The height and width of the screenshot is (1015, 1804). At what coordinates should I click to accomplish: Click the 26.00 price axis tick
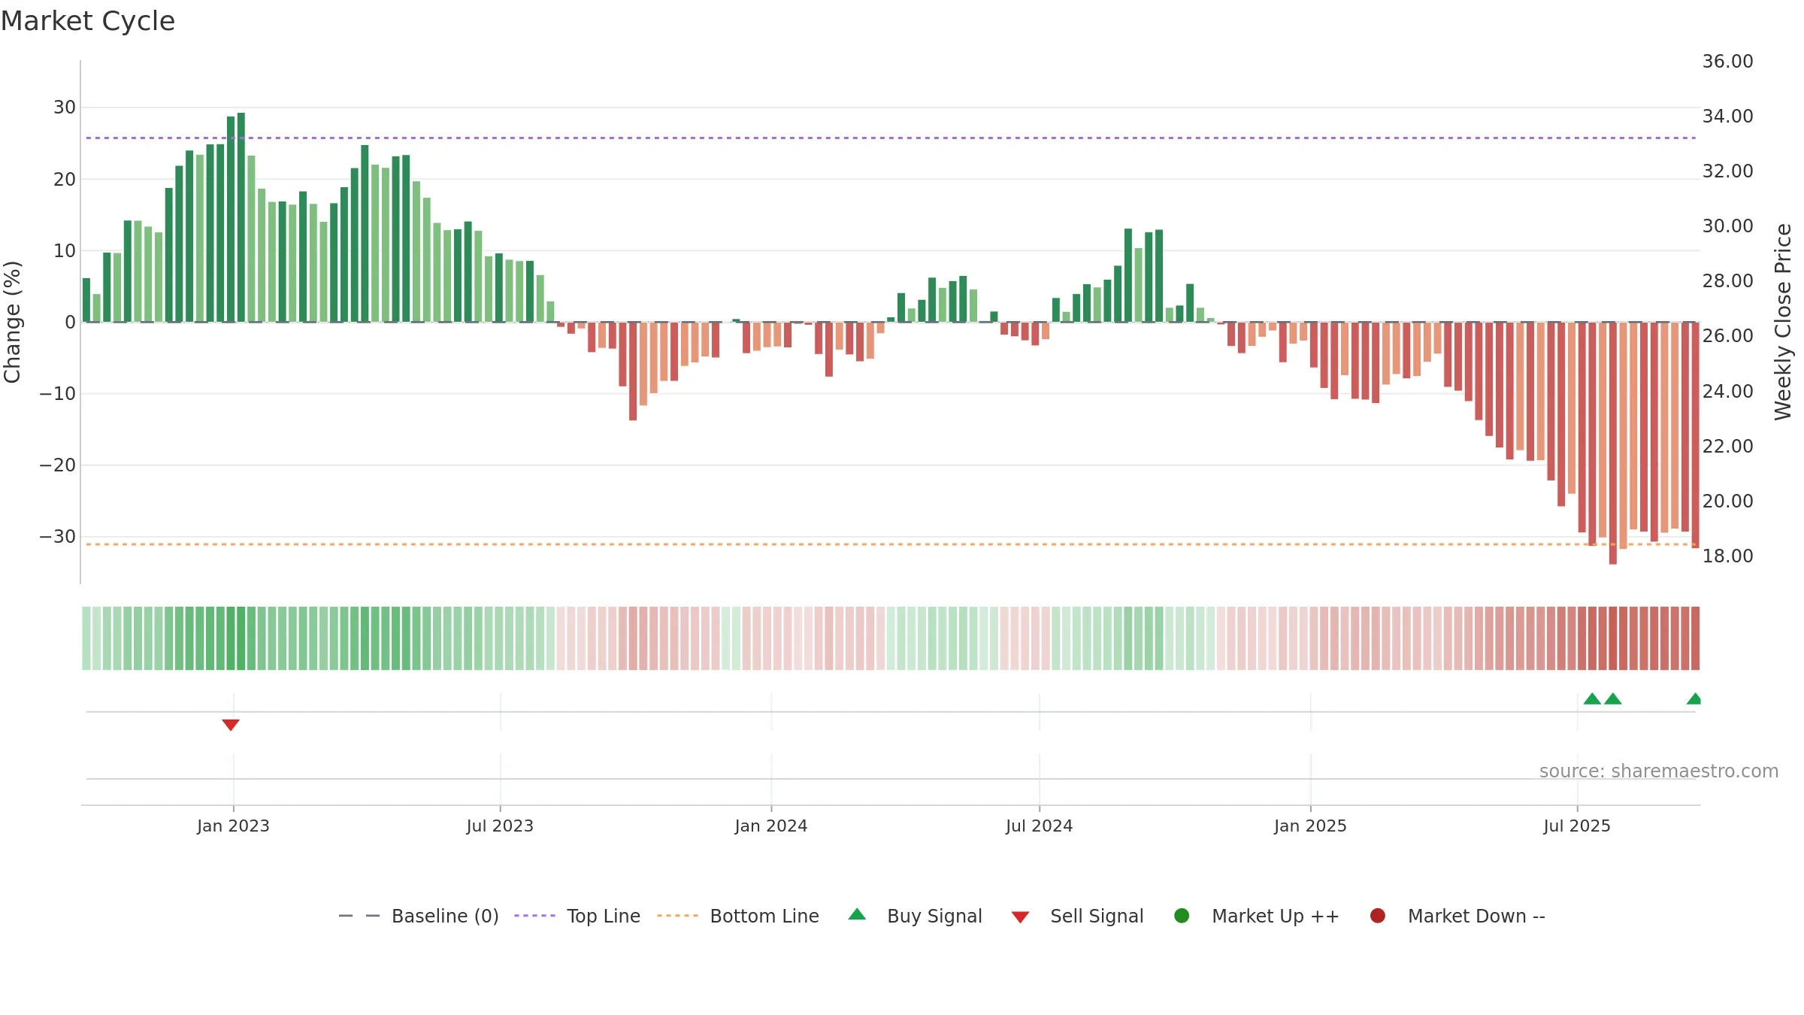1728,336
